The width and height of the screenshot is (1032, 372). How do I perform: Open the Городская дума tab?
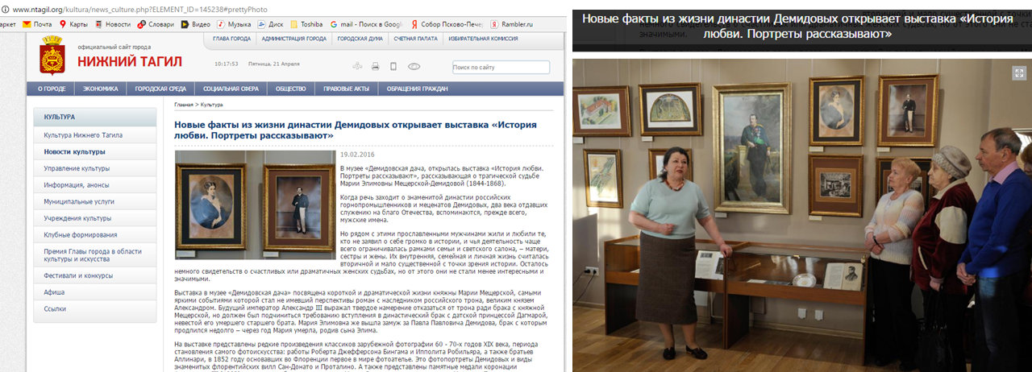click(360, 39)
